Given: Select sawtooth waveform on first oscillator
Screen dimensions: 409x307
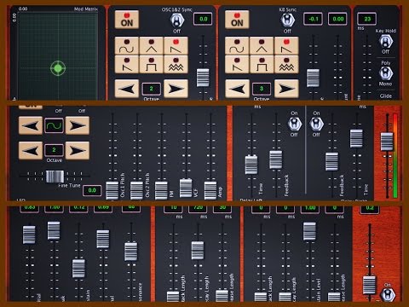Looking at the screenshot, I should (176, 45).
